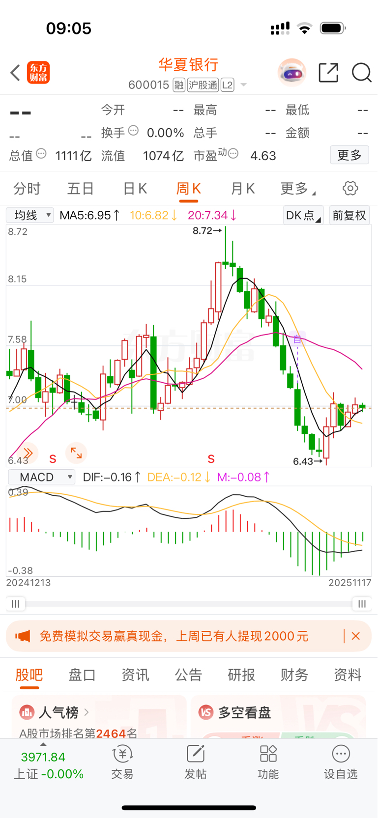Viewport: 378px width, 818px height.
Task: Tap the A股市场排名第2464名 text
Action: pyautogui.click(x=78, y=733)
